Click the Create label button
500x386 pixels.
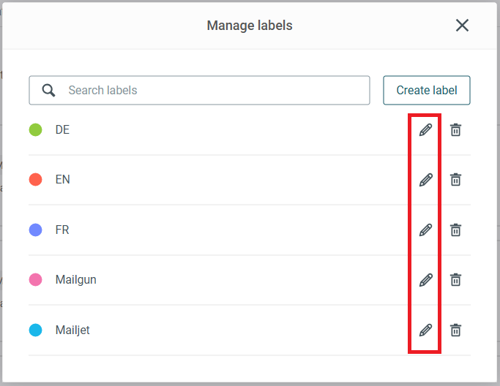[427, 90]
